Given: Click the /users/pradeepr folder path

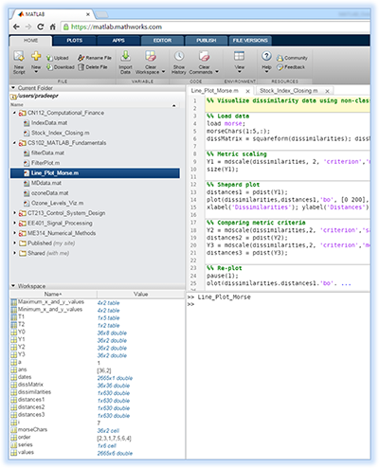Looking at the screenshot, I should tap(38, 96).
